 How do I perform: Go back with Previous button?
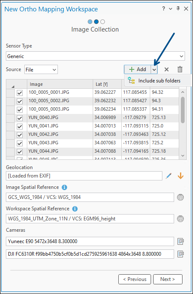(x=135, y=279)
